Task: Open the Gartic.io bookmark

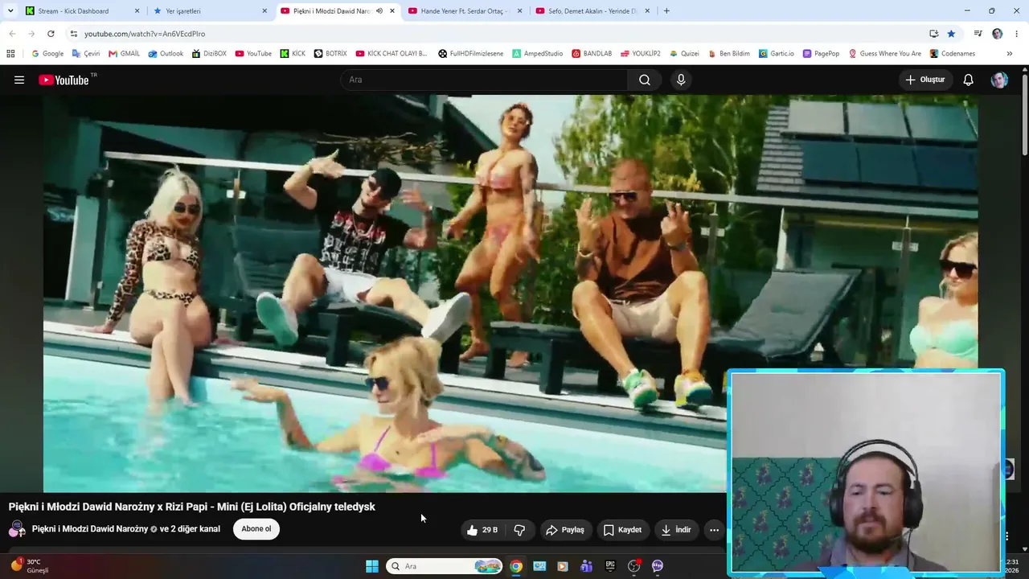Action: [777, 54]
